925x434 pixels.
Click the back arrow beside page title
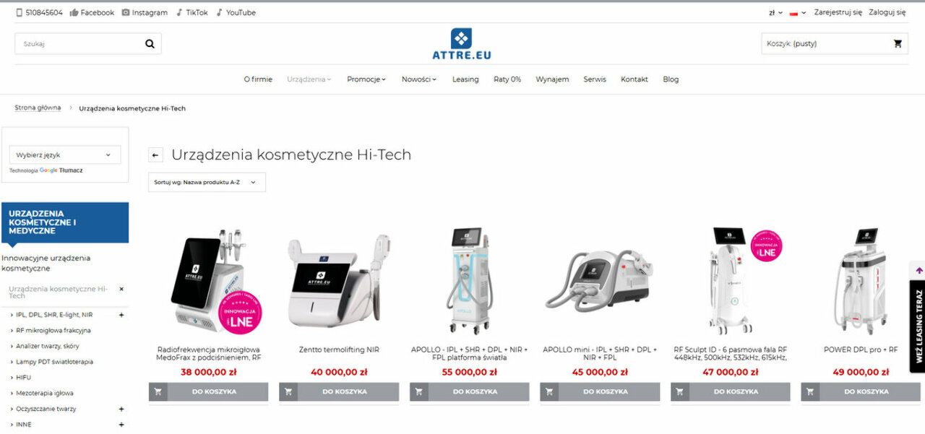tap(155, 155)
